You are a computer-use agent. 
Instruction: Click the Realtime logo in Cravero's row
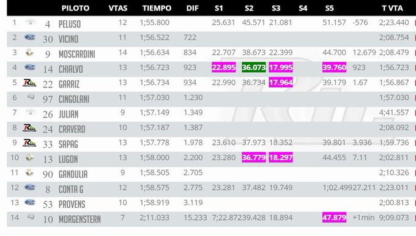coord(29,128)
